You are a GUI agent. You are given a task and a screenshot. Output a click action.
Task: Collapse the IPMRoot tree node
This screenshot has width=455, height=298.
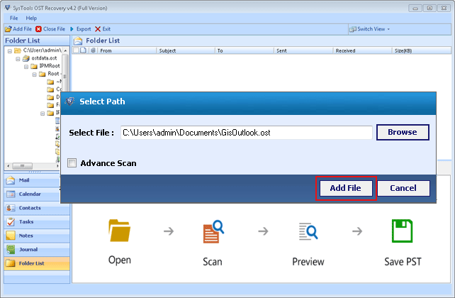26,67
